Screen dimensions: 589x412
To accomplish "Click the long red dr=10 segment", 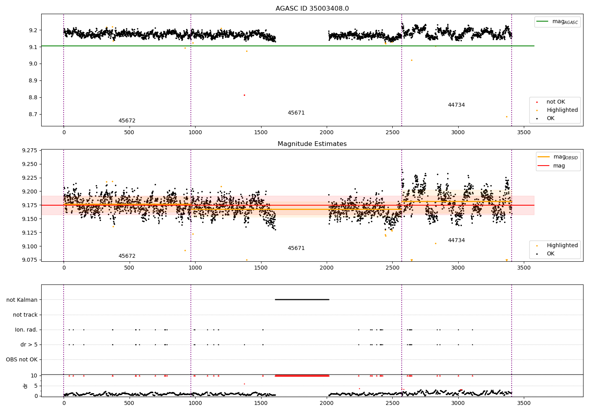I will pos(302,376).
